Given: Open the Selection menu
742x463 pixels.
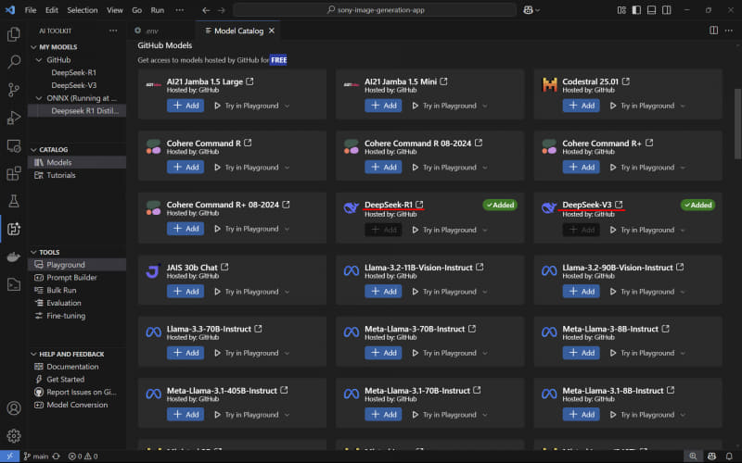Looking at the screenshot, I should [83, 10].
